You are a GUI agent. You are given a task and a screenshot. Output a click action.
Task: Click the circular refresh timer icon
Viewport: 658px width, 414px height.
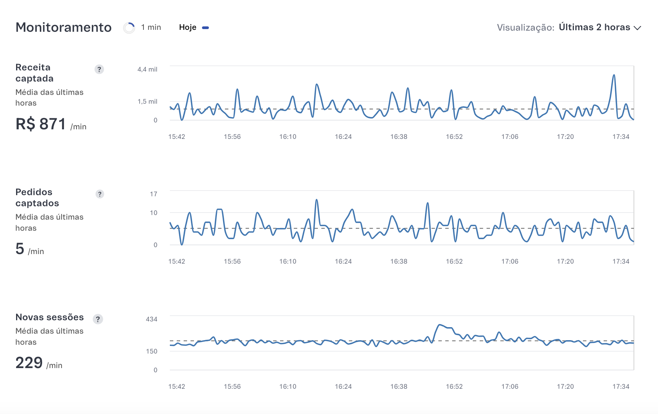129,28
